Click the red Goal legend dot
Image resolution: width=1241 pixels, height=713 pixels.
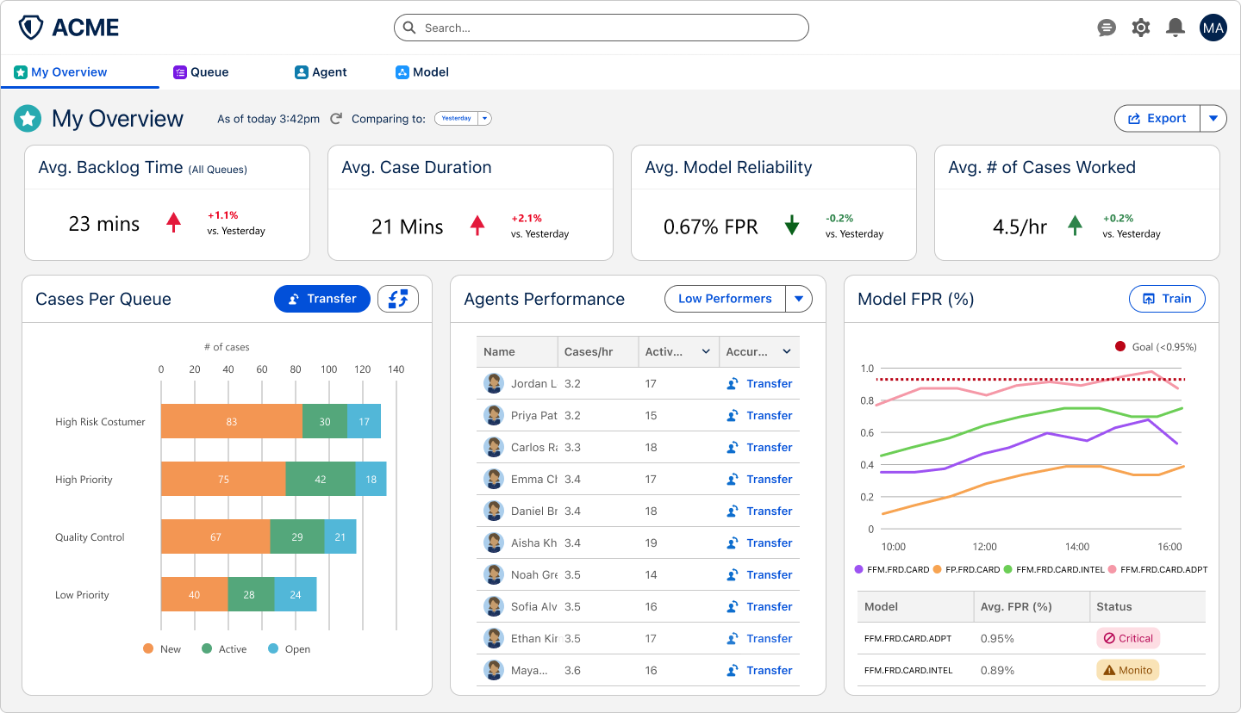[1120, 346]
